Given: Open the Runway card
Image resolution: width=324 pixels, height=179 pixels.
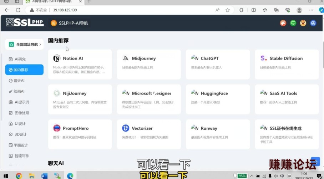Looking at the screenshot, I should point(218,134).
